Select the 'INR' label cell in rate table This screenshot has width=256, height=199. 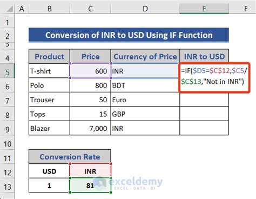pyautogui.click(x=90, y=171)
